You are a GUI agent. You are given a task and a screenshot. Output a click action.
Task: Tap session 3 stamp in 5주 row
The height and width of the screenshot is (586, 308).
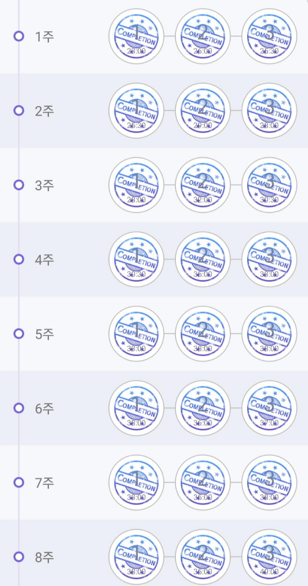[269, 334]
